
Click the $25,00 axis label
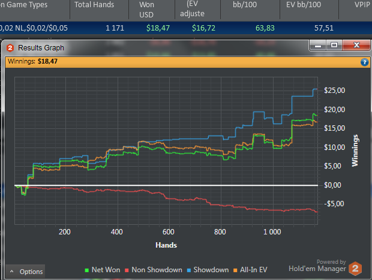pos(335,91)
